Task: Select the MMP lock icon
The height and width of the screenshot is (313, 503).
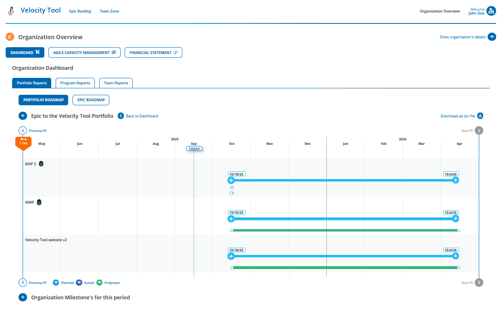Action: [39, 202]
